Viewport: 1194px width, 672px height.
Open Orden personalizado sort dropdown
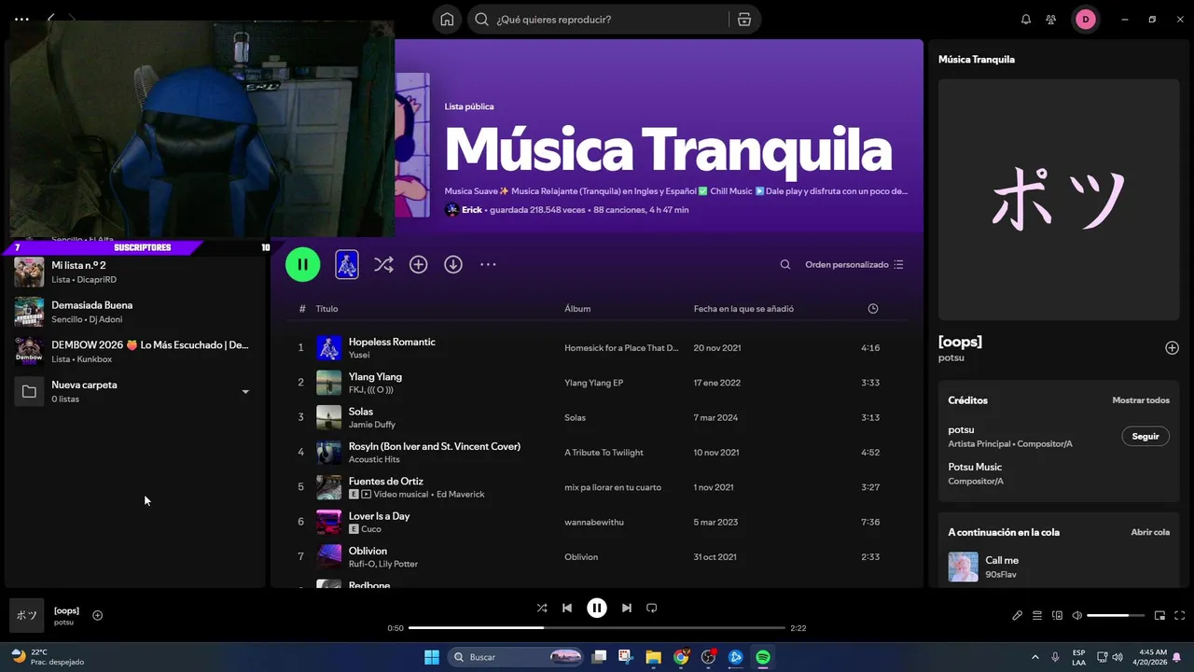[x=854, y=265]
